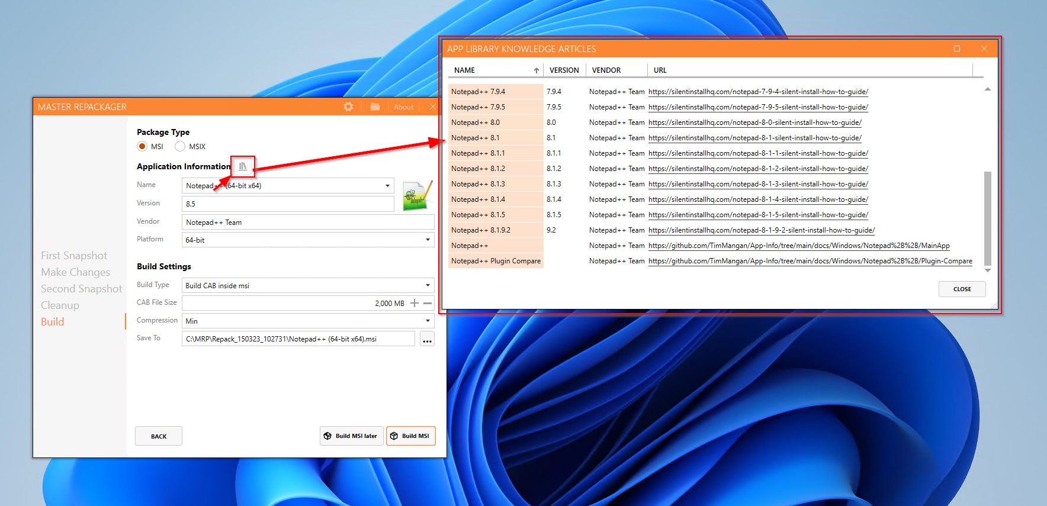Open settings gear in Master Repackager title bar

(x=348, y=107)
